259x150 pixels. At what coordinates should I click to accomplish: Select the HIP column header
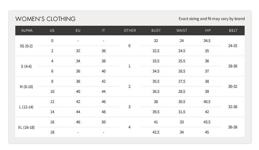click(x=208, y=31)
